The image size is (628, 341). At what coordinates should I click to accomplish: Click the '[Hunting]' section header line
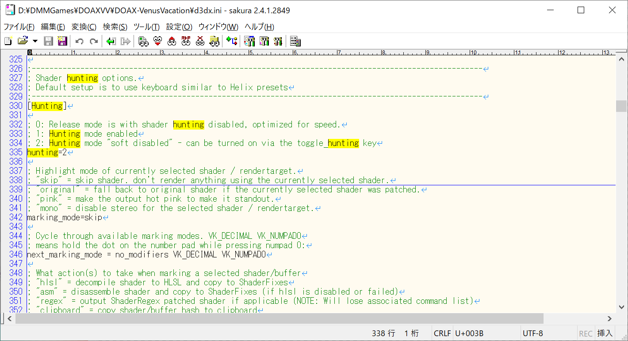47,106
